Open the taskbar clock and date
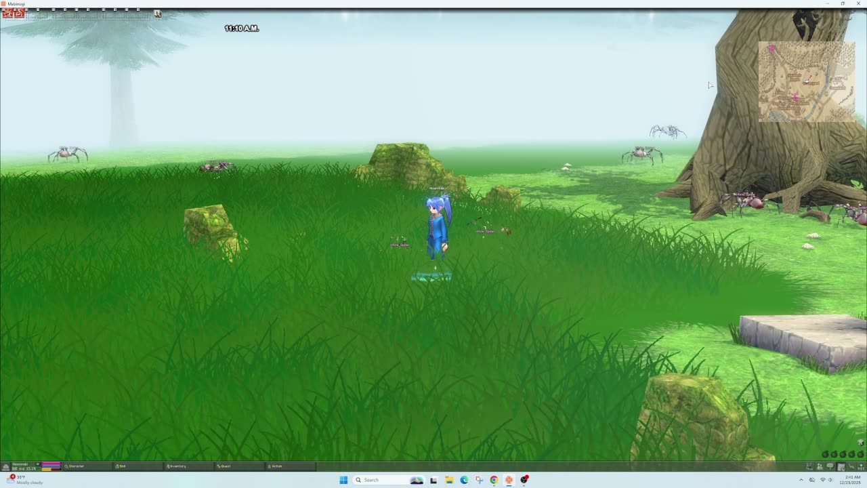 [850, 480]
